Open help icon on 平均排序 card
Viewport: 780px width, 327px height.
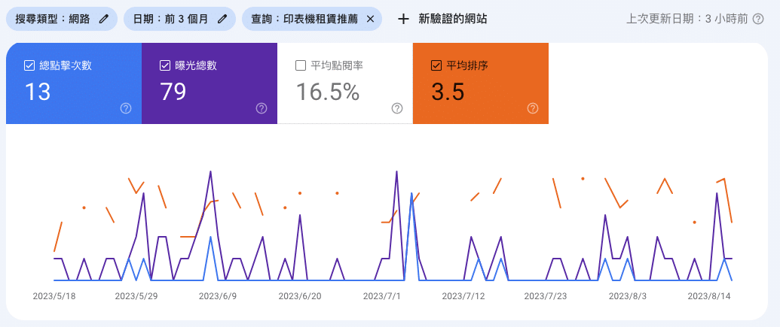(533, 108)
